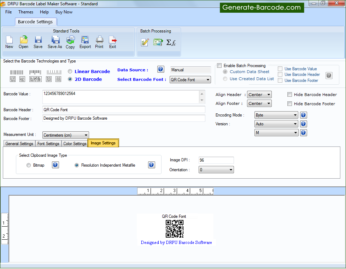The height and width of the screenshot is (269, 346).
Task: Click the Resolution Independent Metafile help icon
Action: click(151, 165)
